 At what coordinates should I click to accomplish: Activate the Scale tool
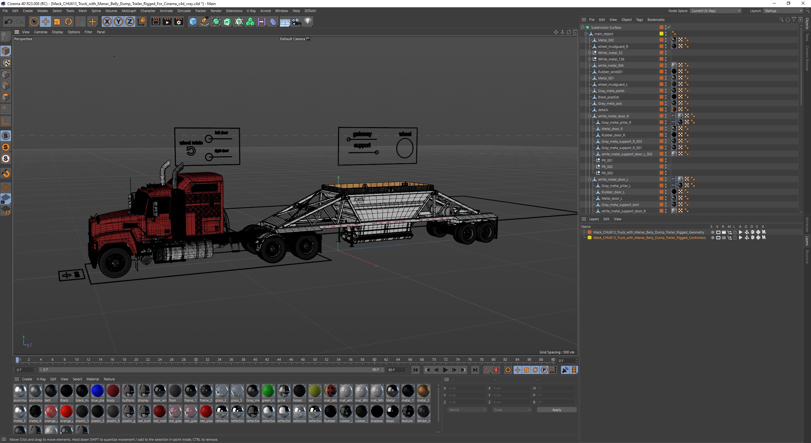point(57,22)
